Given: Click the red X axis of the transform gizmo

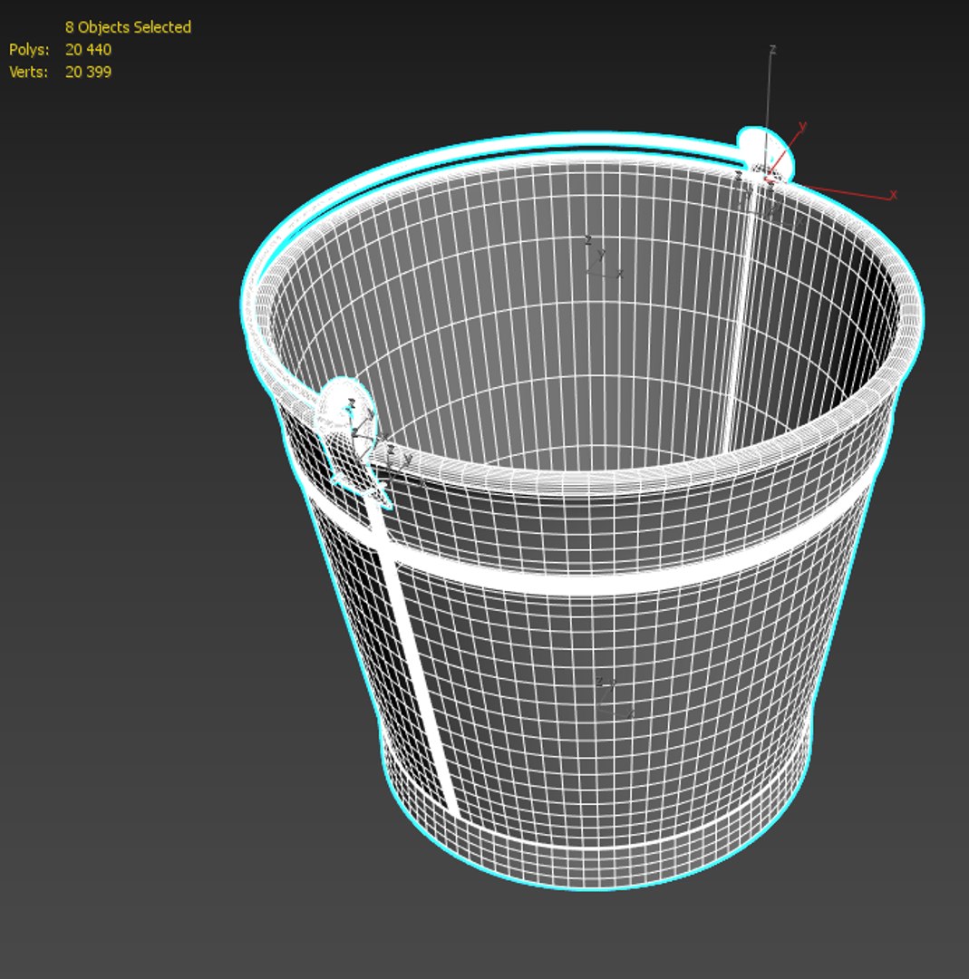Looking at the screenshot, I should pos(834,189).
